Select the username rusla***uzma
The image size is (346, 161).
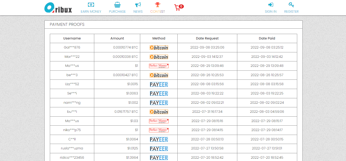pos(72,148)
